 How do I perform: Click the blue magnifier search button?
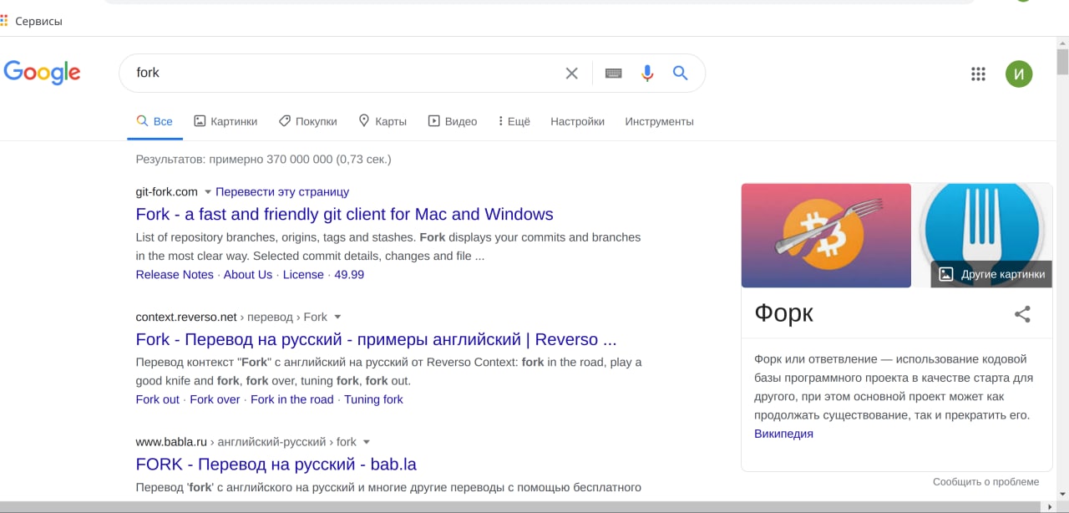(681, 73)
